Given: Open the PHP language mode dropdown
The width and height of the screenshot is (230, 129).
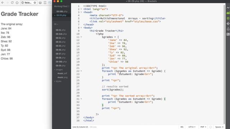Looking at the screenshot, I should pyautogui.click(x=203, y=127).
